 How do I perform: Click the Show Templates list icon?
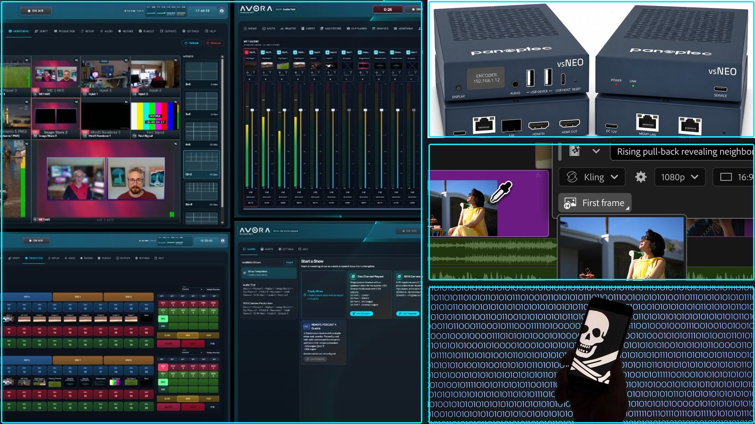(244, 273)
